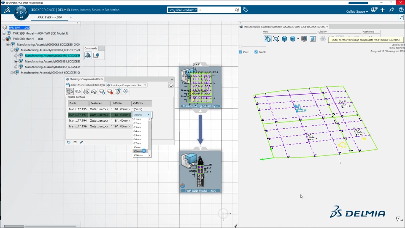Viewport: 405px width, 228px height.
Task: Click the last shrinkage toolbar icon
Action: (x=126, y=91)
